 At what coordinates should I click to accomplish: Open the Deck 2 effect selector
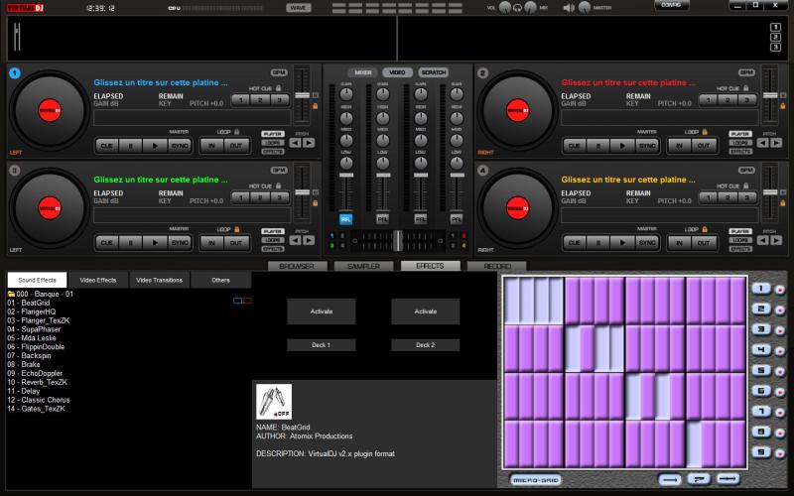425,345
